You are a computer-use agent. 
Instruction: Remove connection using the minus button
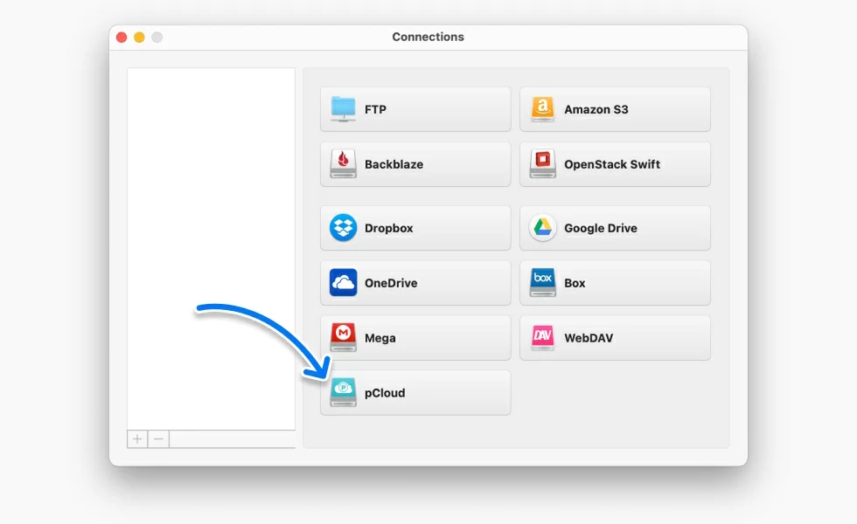[x=158, y=438]
